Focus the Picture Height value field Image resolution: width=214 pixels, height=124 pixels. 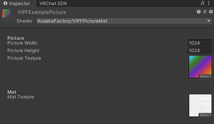(200, 51)
